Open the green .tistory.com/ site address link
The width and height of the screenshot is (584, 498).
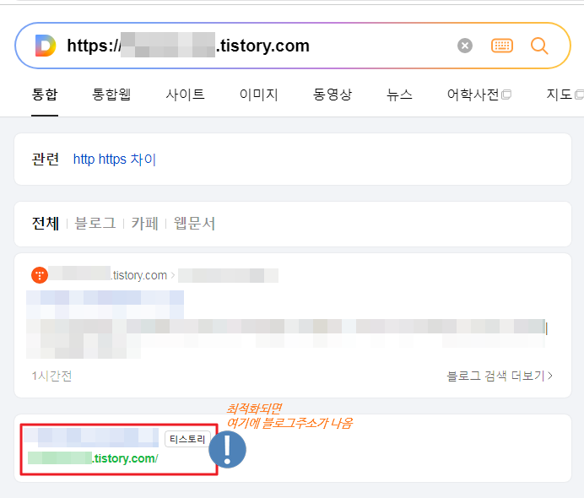(93, 458)
